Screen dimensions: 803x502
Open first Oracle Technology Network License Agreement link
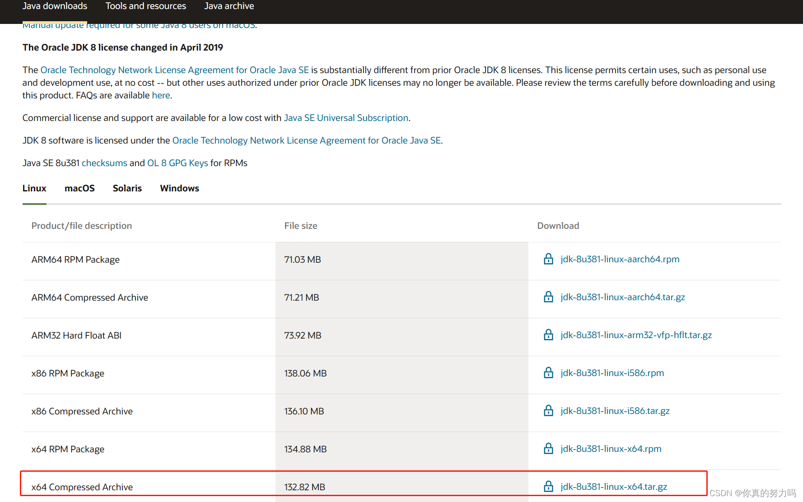click(x=175, y=70)
